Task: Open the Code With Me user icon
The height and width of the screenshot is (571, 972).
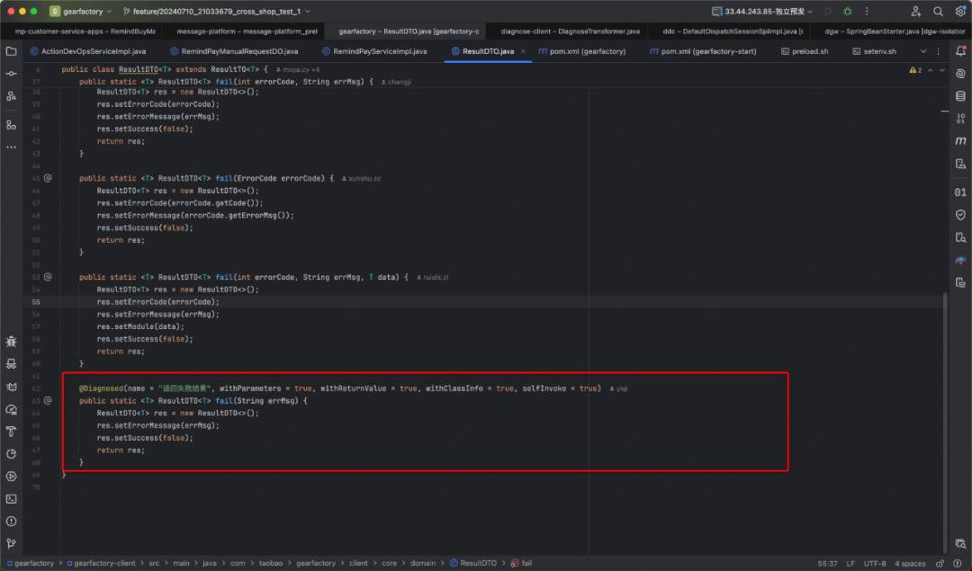Action: coord(915,11)
